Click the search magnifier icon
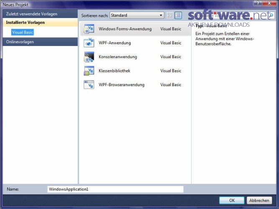Screen dimensions: 279x209 (x=271, y=15)
